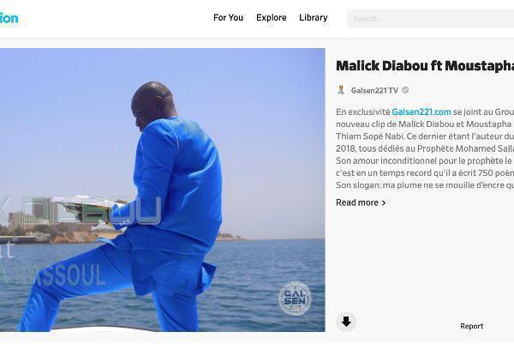Go to the Explore page
The image size is (514, 350).
(x=271, y=18)
